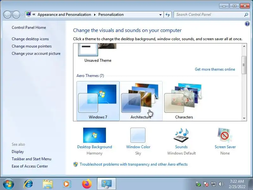The image size is (253, 190).
Task: Click Get more themes online link
Action: 215,69
